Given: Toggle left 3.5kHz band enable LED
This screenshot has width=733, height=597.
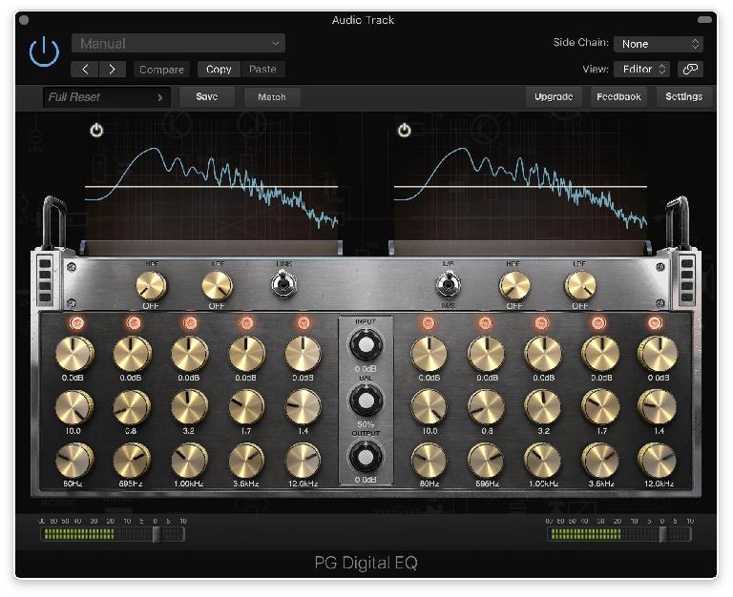Looking at the screenshot, I should pyautogui.click(x=246, y=322).
